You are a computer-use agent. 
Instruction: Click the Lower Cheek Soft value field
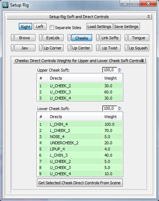[110, 108]
